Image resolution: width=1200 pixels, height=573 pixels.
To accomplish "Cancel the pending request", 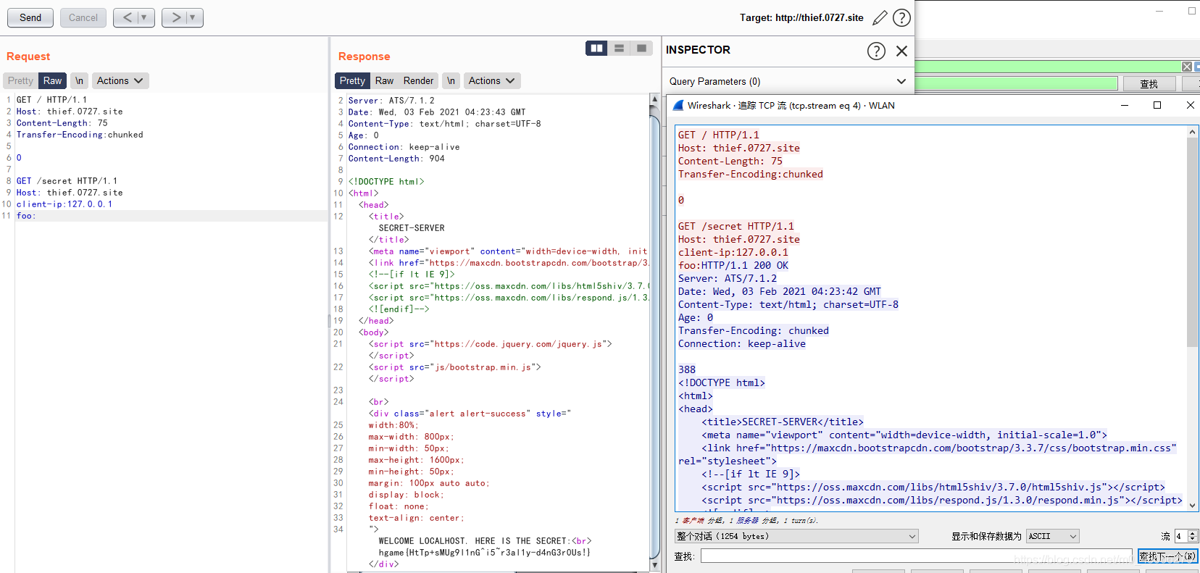I will coord(83,17).
